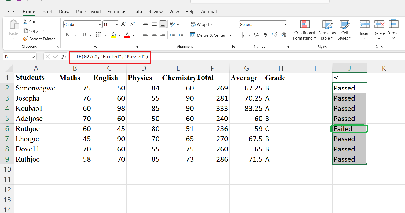Center align text horizontally
This screenshot has width=405, height=213.
point(154,35)
